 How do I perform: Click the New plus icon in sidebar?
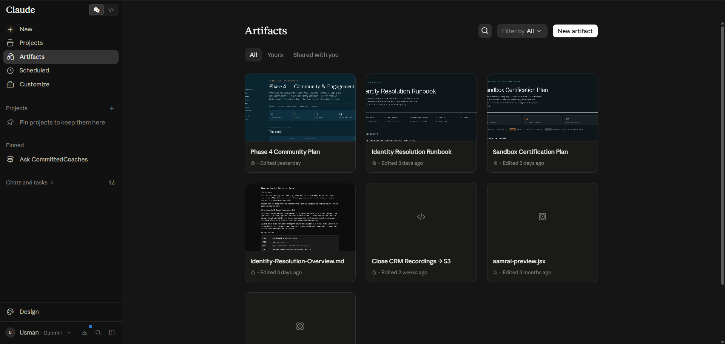coord(10,29)
